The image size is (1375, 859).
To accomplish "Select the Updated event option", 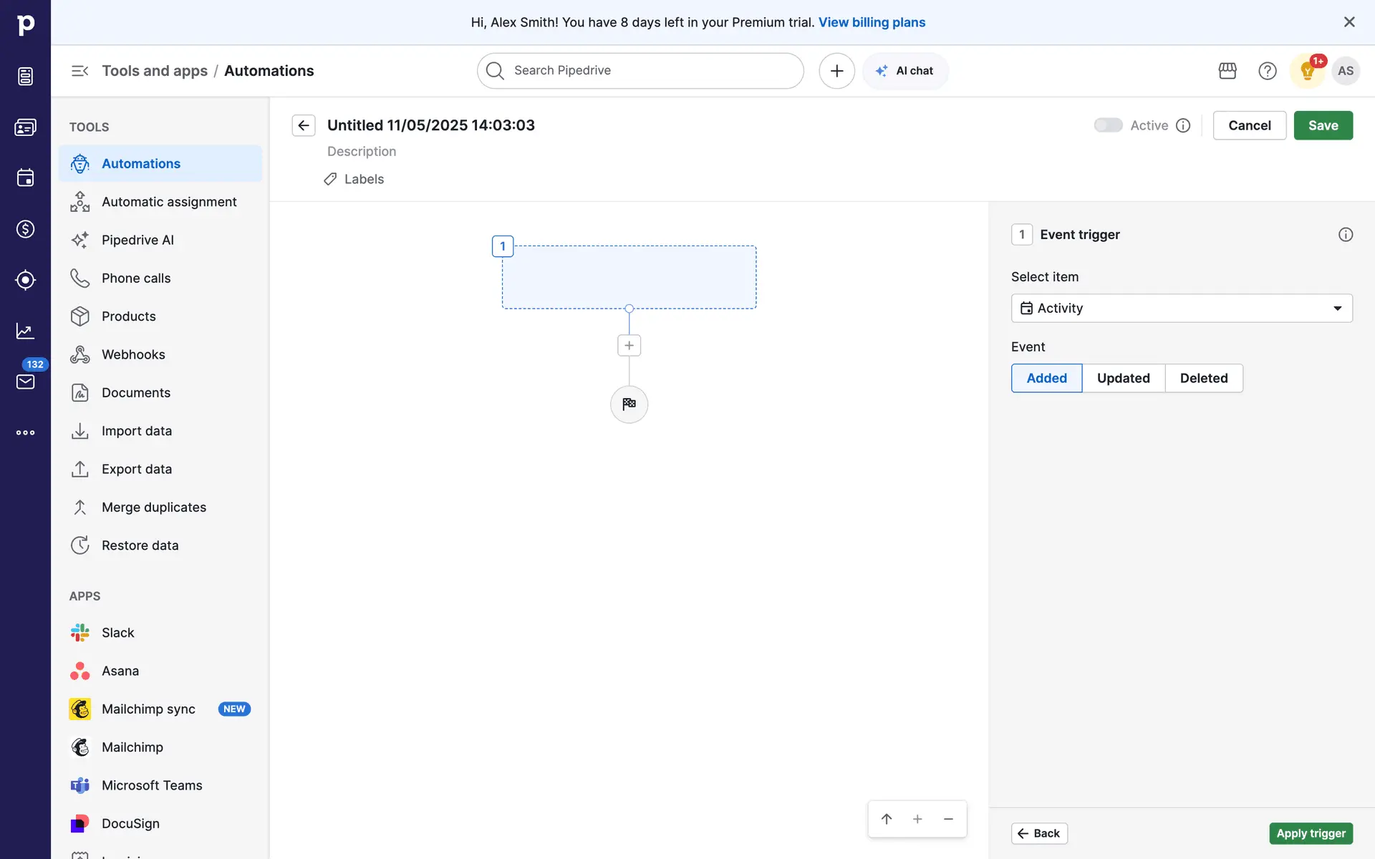I will pos(1123,378).
